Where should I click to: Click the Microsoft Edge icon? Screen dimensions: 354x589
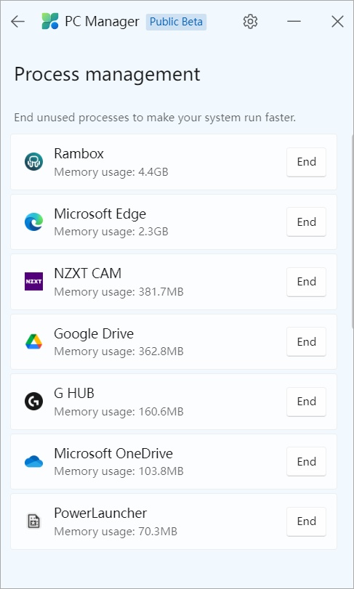(34, 222)
